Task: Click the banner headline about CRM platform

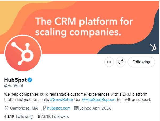Action: point(84,27)
